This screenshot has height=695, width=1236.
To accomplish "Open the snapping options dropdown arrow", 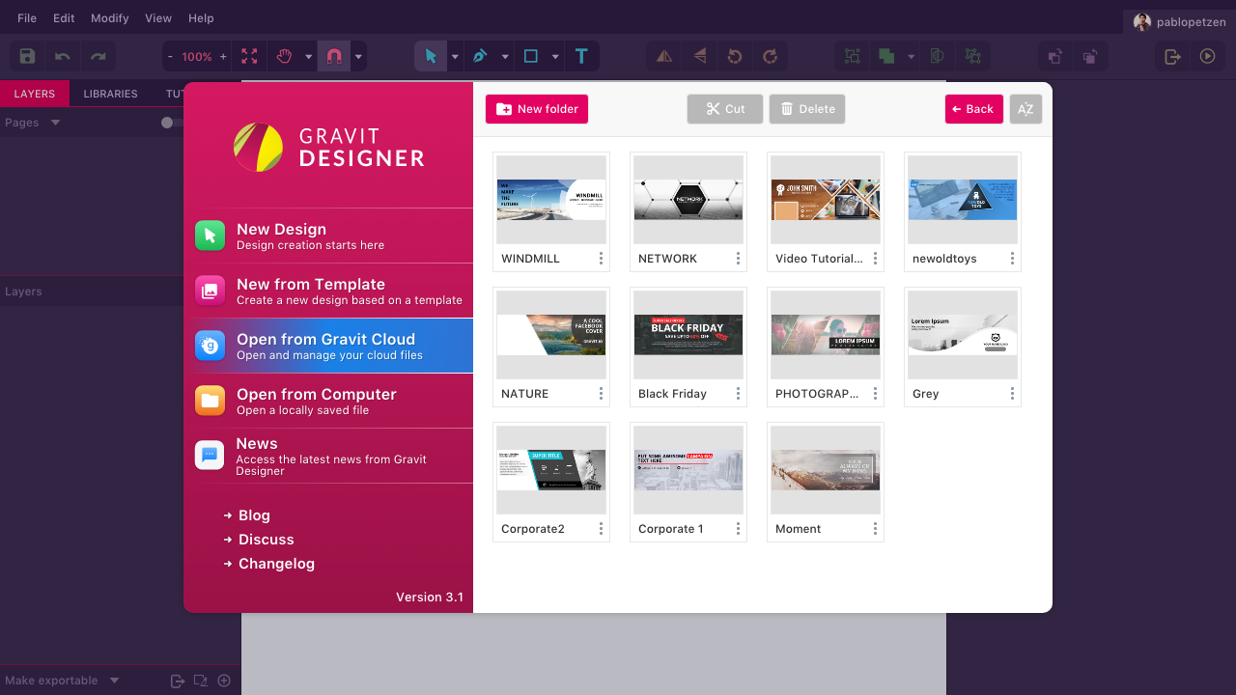I will (359, 57).
